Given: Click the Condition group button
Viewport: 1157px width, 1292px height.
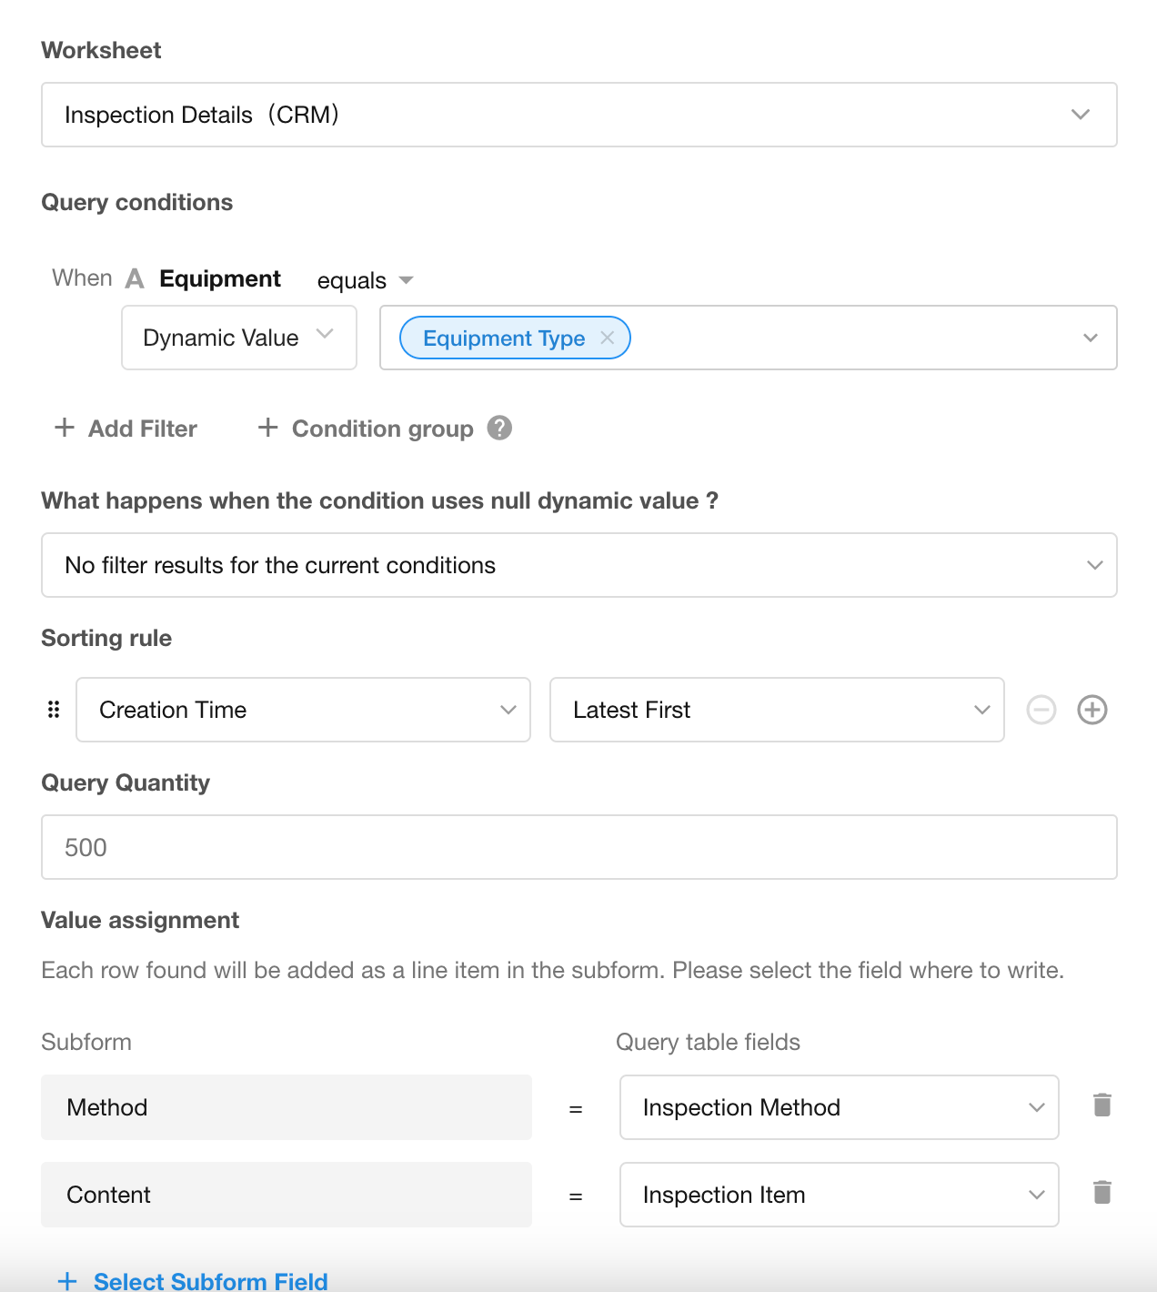Looking at the screenshot, I should click(x=367, y=429).
